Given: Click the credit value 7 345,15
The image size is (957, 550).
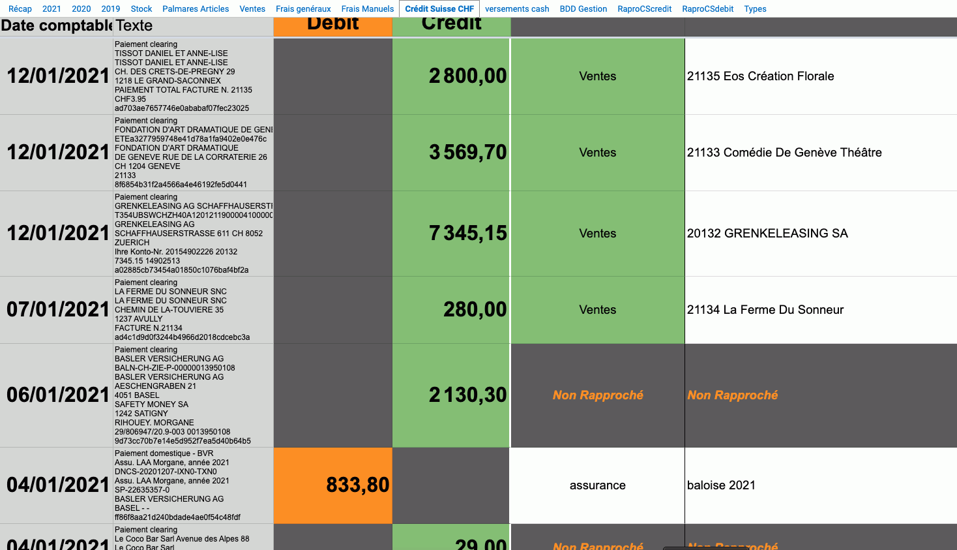Looking at the screenshot, I should coord(451,234).
